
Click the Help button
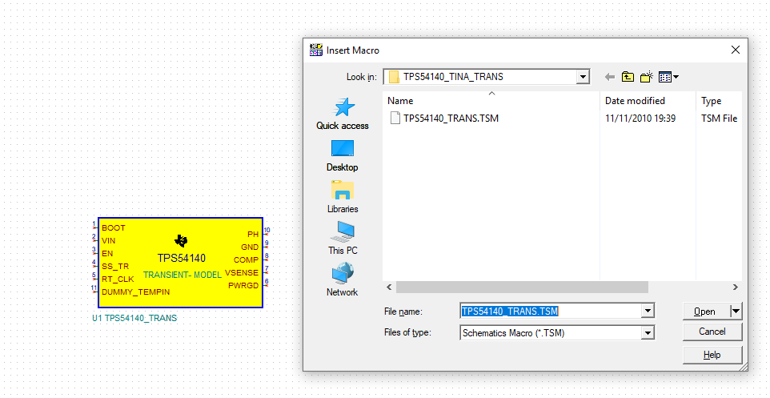click(712, 355)
